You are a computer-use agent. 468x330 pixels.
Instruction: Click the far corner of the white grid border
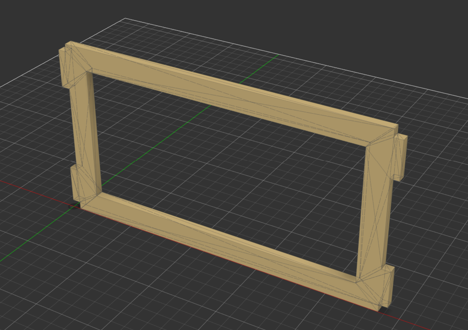click(x=125, y=19)
